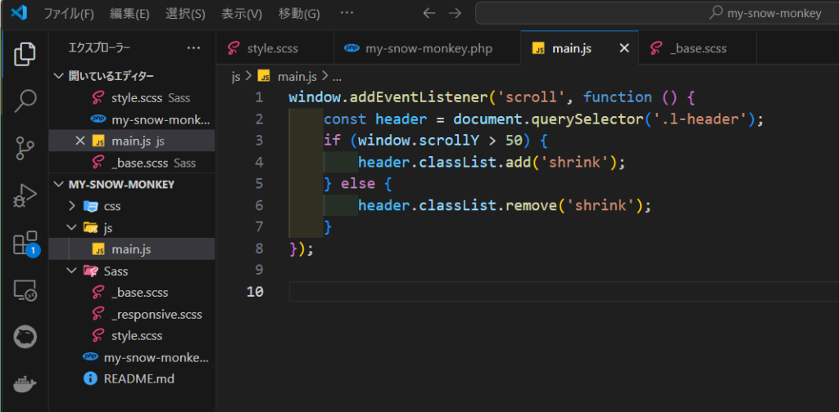The width and height of the screenshot is (839, 412).
Task: Click the main.js breadcrumb segment
Action: pos(297,77)
